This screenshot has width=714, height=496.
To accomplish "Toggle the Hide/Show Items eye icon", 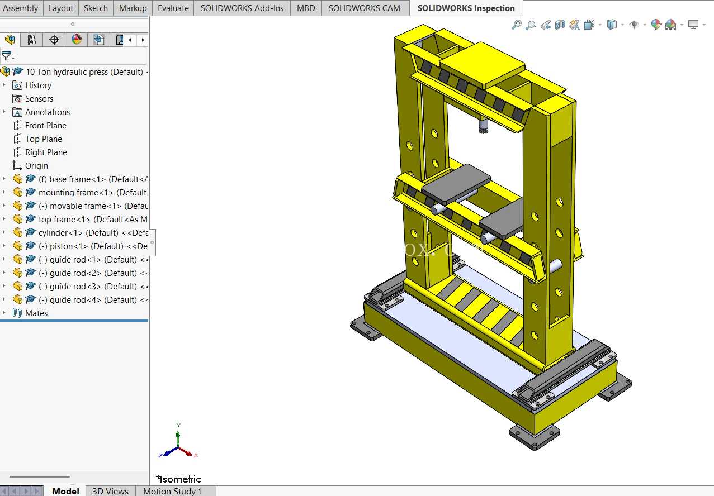I will click(x=634, y=25).
